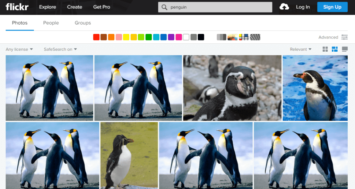Open Advanced search filter sliders icon
Image resolution: width=355 pixels, height=189 pixels.
pyautogui.click(x=345, y=37)
